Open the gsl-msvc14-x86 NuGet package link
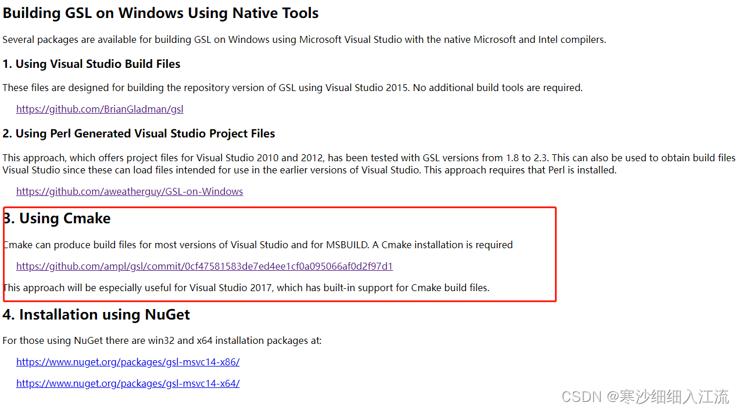This screenshot has width=738, height=410. 128,361
